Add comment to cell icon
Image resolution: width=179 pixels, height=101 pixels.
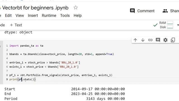[158, 40]
